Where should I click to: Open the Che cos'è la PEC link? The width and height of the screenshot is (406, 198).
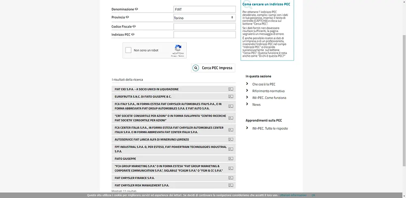[264, 84]
